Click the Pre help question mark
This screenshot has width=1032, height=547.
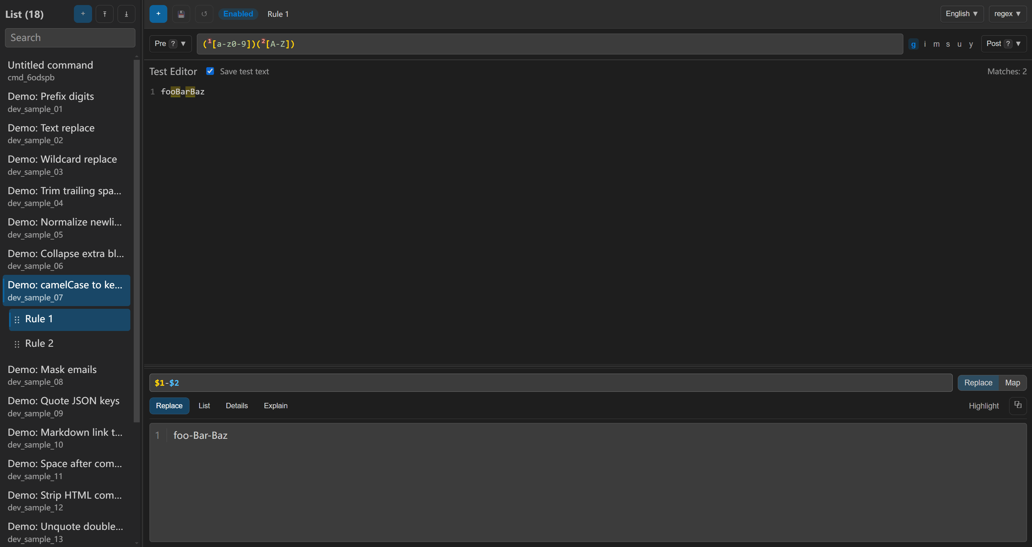click(173, 44)
